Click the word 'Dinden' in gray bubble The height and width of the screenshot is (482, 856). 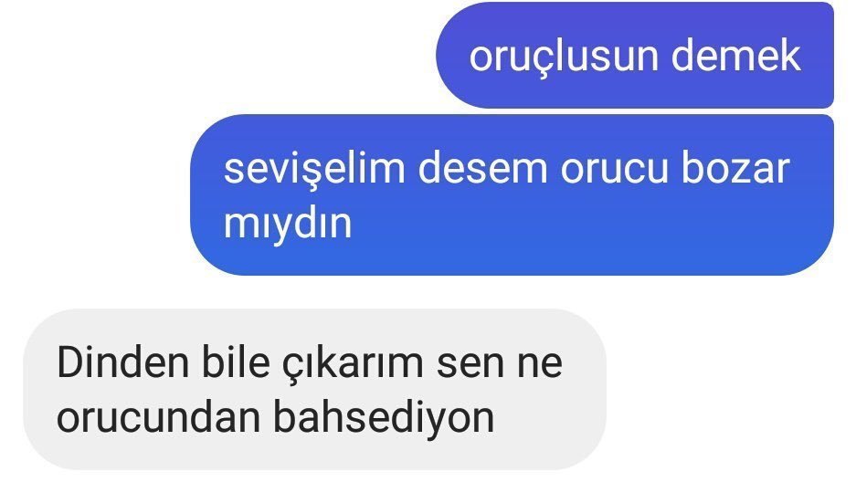click(x=122, y=362)
